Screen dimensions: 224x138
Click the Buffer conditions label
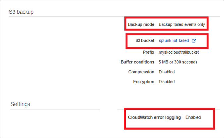click(x=138, y=62)
